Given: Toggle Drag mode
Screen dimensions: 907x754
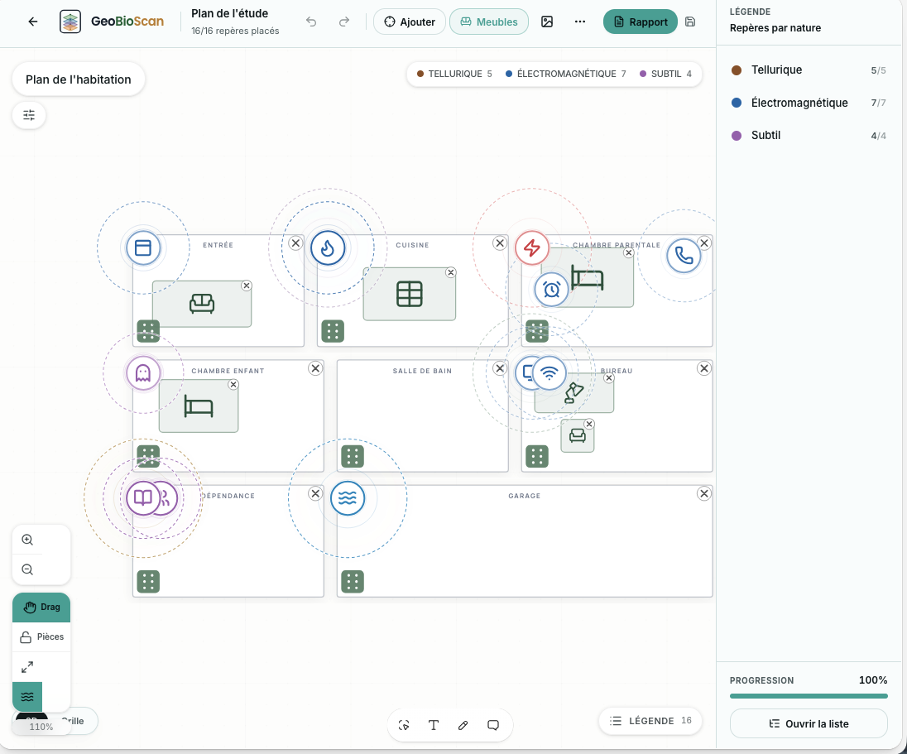Looking at the screenshot, I should coord(41,607).
